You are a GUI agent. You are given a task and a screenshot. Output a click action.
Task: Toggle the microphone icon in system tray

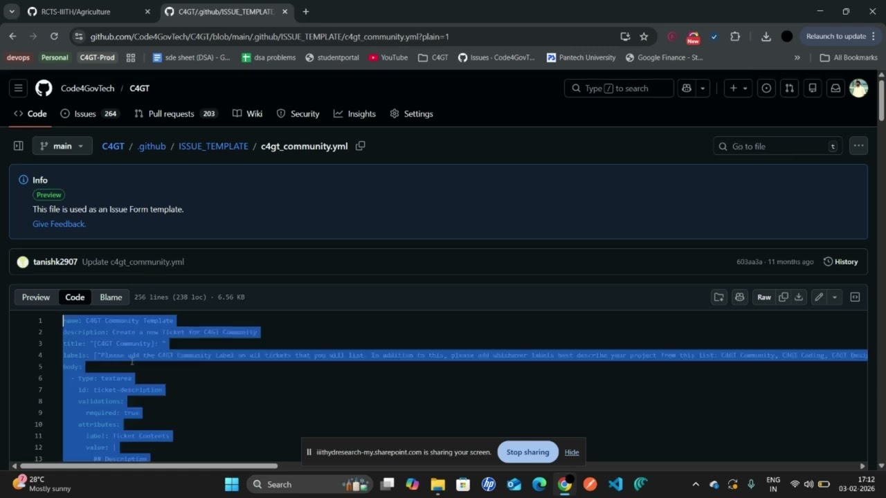(x=750, y=484)
